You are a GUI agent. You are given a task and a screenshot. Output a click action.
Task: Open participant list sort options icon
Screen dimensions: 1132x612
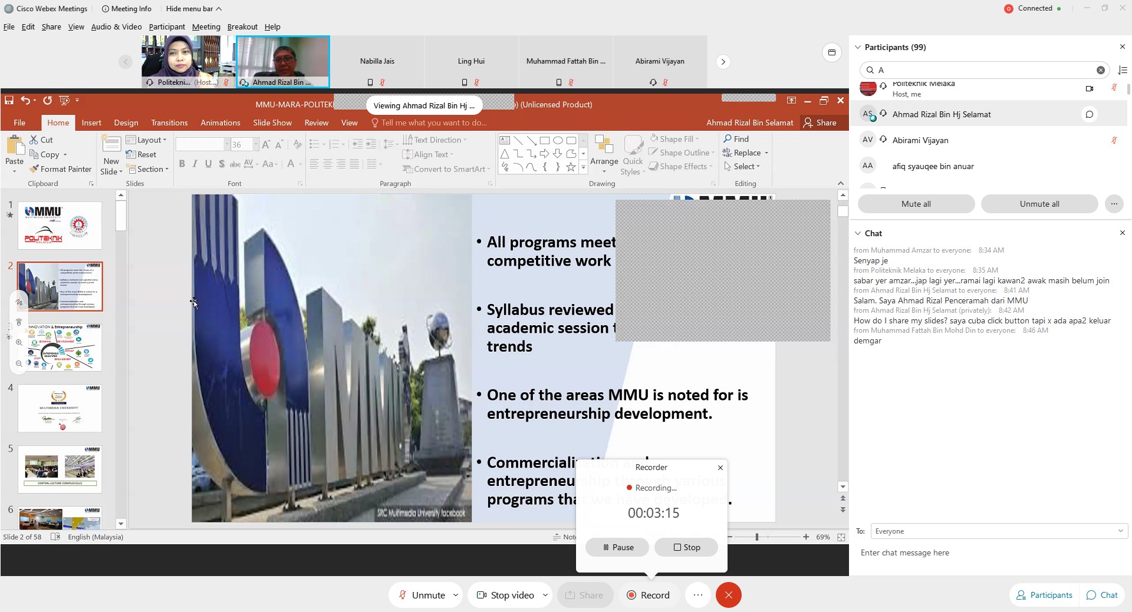tap(1123, 70)
